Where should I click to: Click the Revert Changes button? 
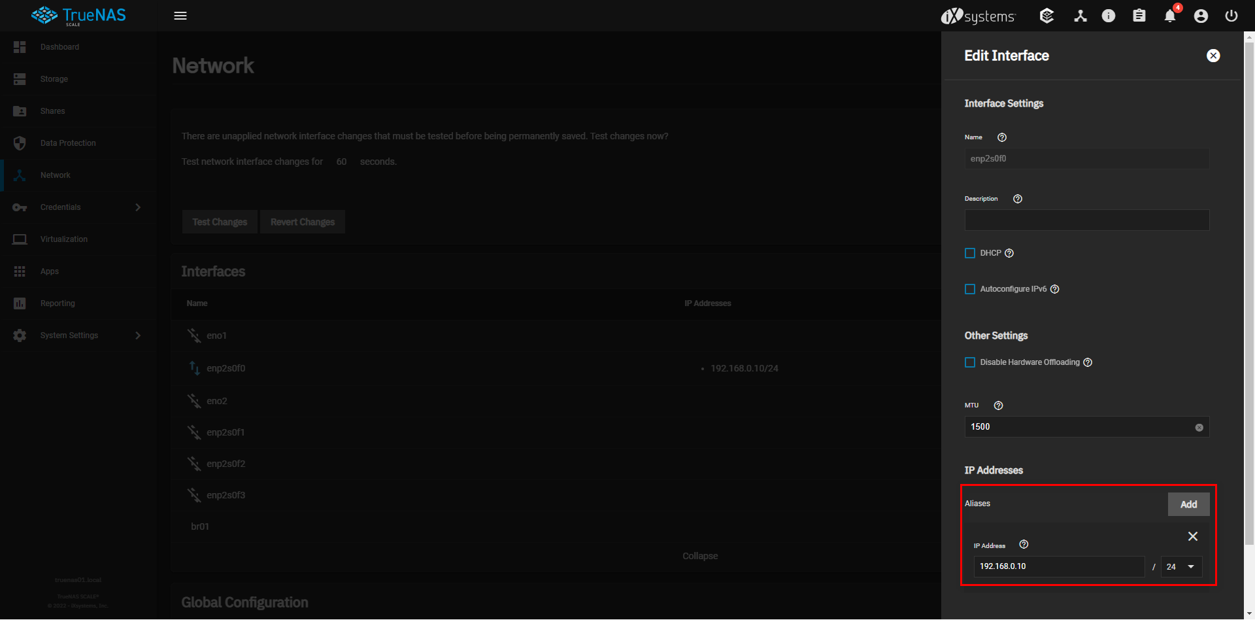pos(303,222)
